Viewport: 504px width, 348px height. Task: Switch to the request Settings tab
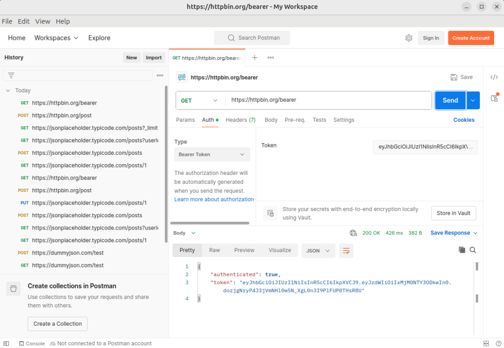[x=344, y=120]
